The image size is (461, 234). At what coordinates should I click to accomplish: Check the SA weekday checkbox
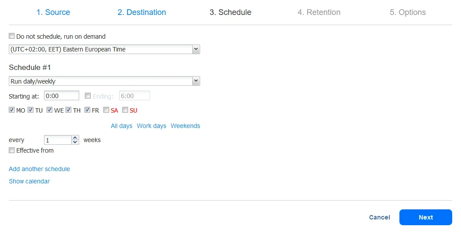coord(106,110)
